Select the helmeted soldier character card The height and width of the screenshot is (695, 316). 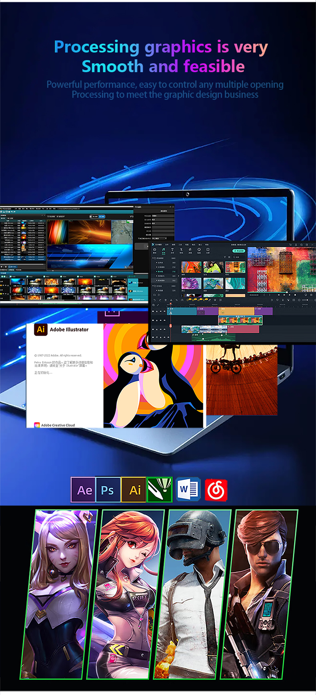point(193,594)
